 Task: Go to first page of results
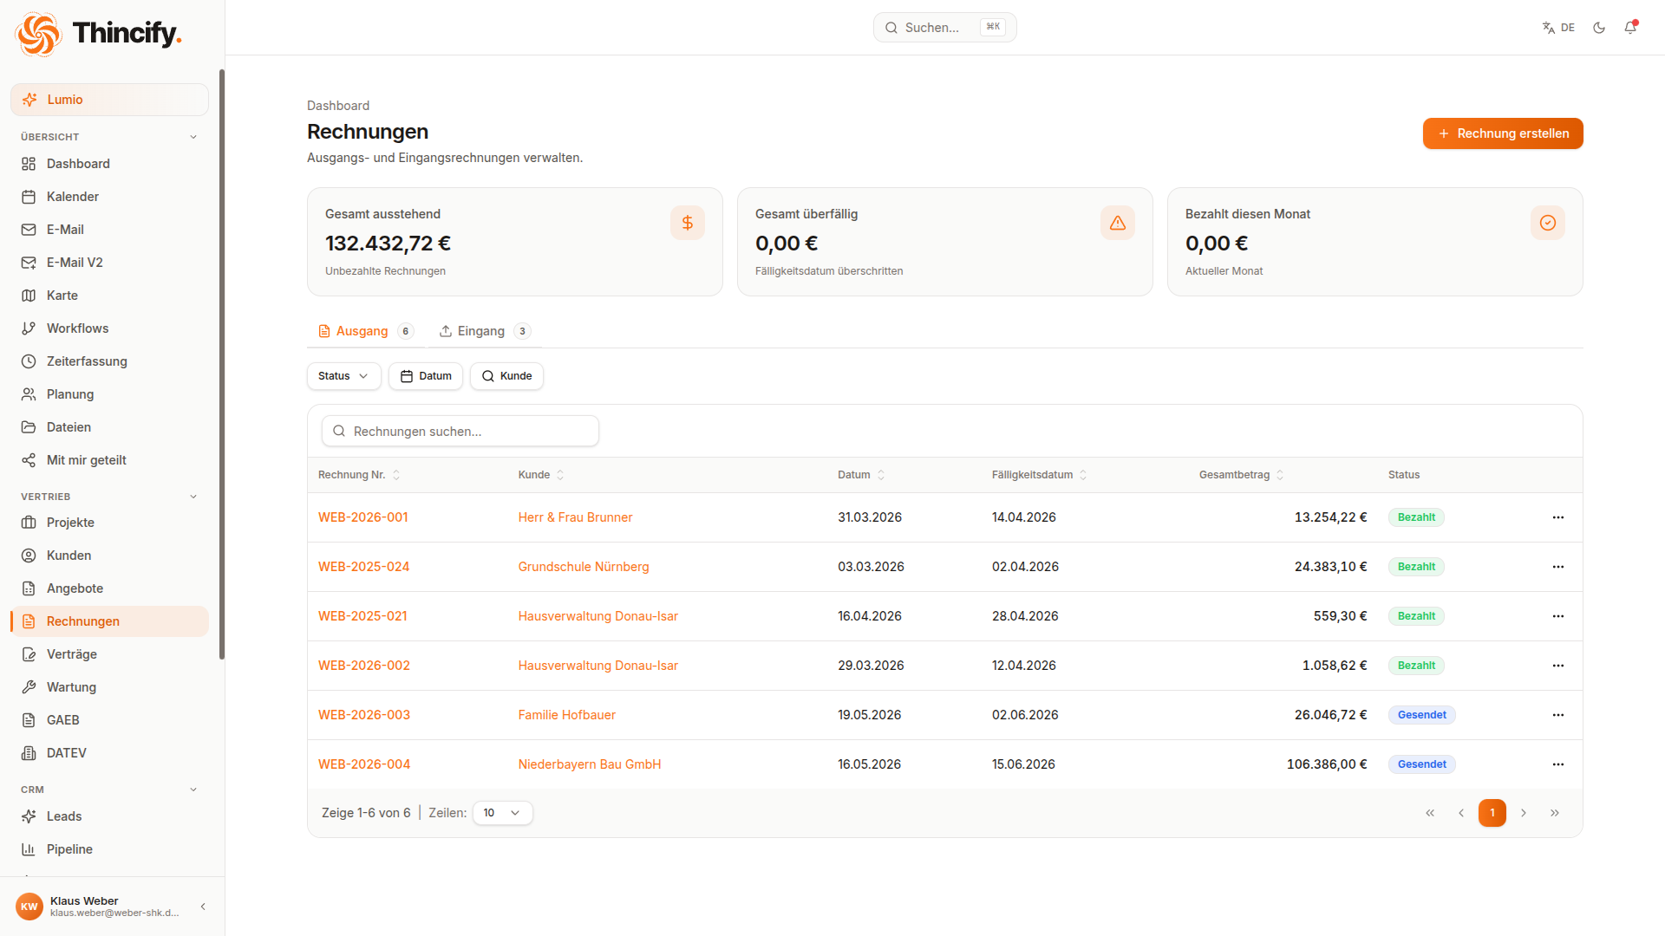click(1430, 813)
